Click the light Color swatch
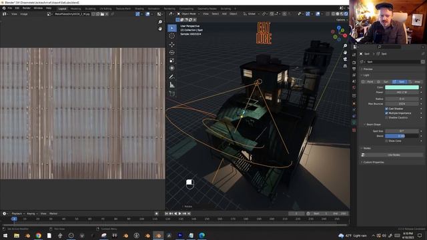Screen dimensions: 427x240 [x=402, y=87]
